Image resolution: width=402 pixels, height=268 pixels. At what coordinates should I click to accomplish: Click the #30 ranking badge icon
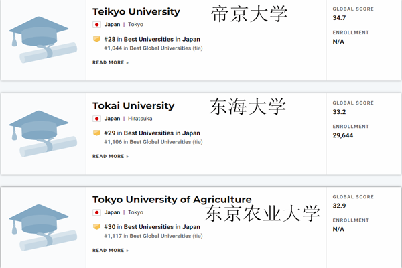pyautogui.click(x=96, y=226)
